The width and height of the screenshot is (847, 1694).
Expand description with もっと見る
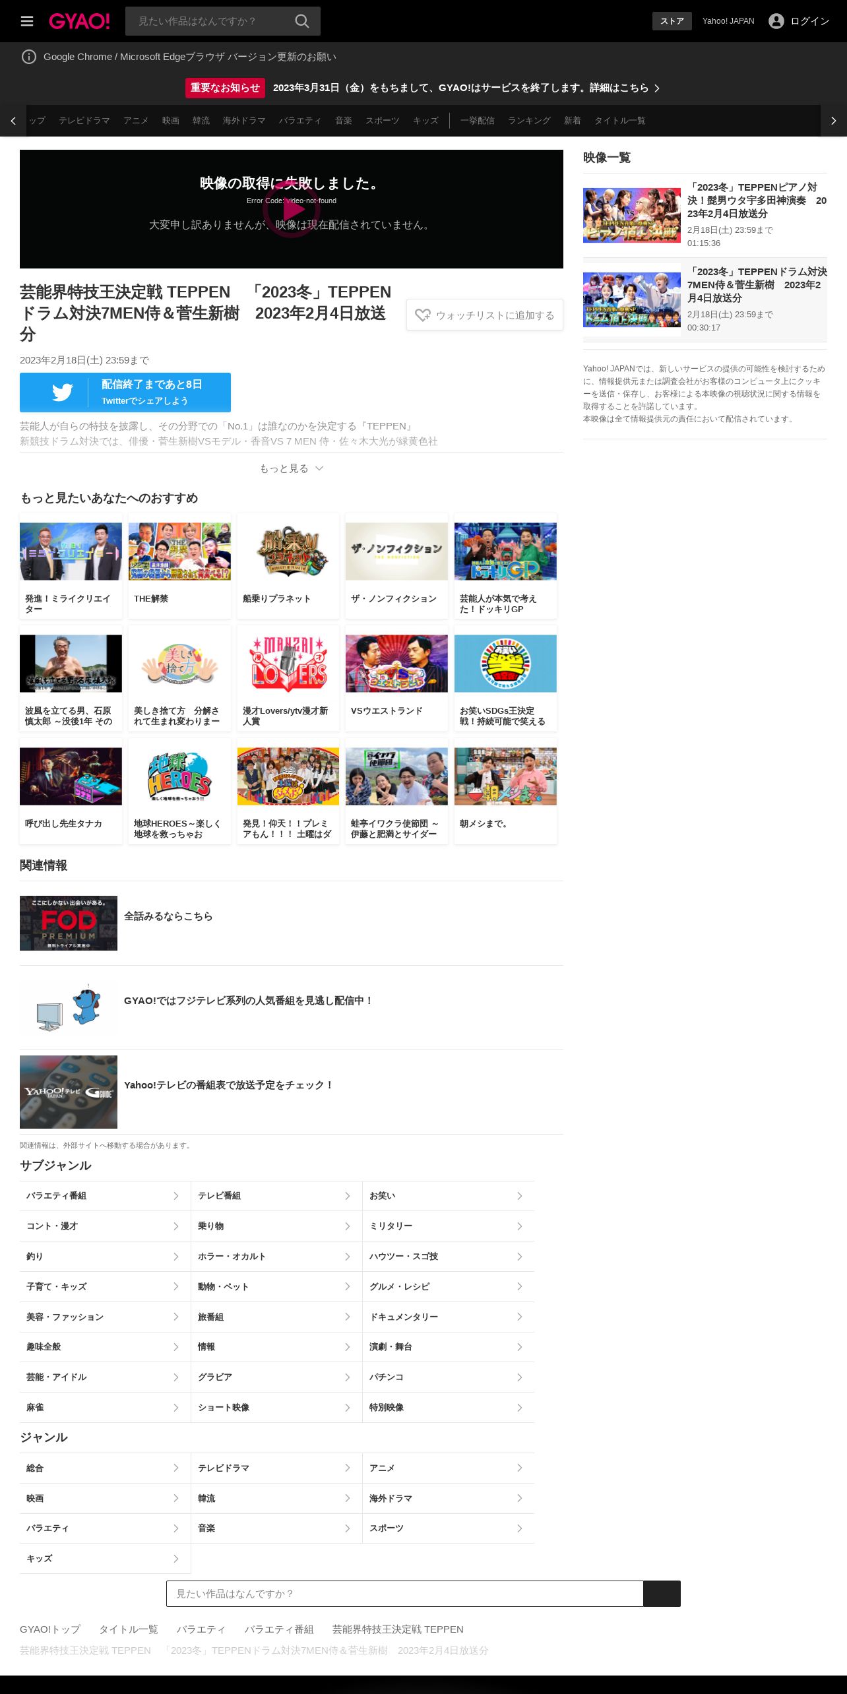292,468
